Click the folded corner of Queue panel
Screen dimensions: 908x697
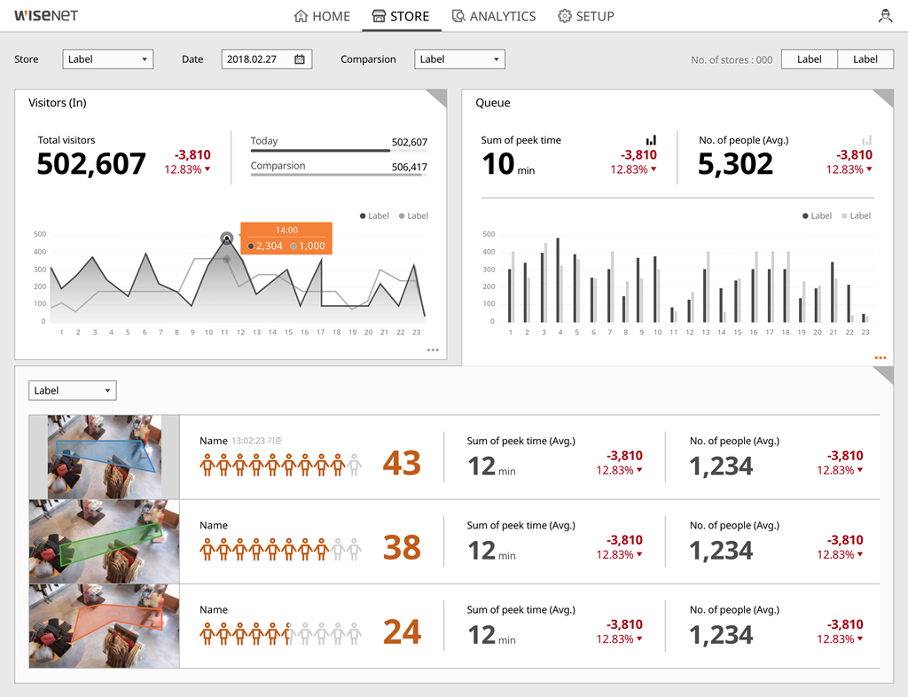(x=884, y=98)
